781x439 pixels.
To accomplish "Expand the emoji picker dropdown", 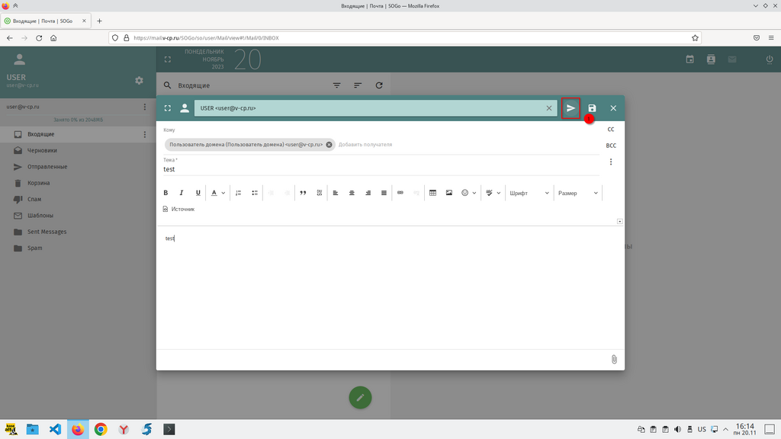I will click(469, 193).
